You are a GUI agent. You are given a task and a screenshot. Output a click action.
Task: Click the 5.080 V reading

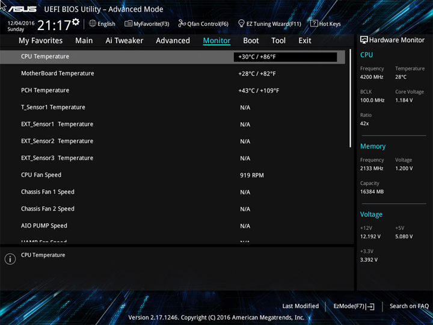tap(404, 237)
